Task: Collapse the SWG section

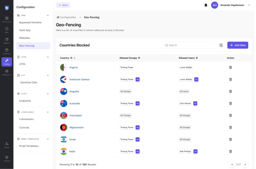Action: point(48,15)
